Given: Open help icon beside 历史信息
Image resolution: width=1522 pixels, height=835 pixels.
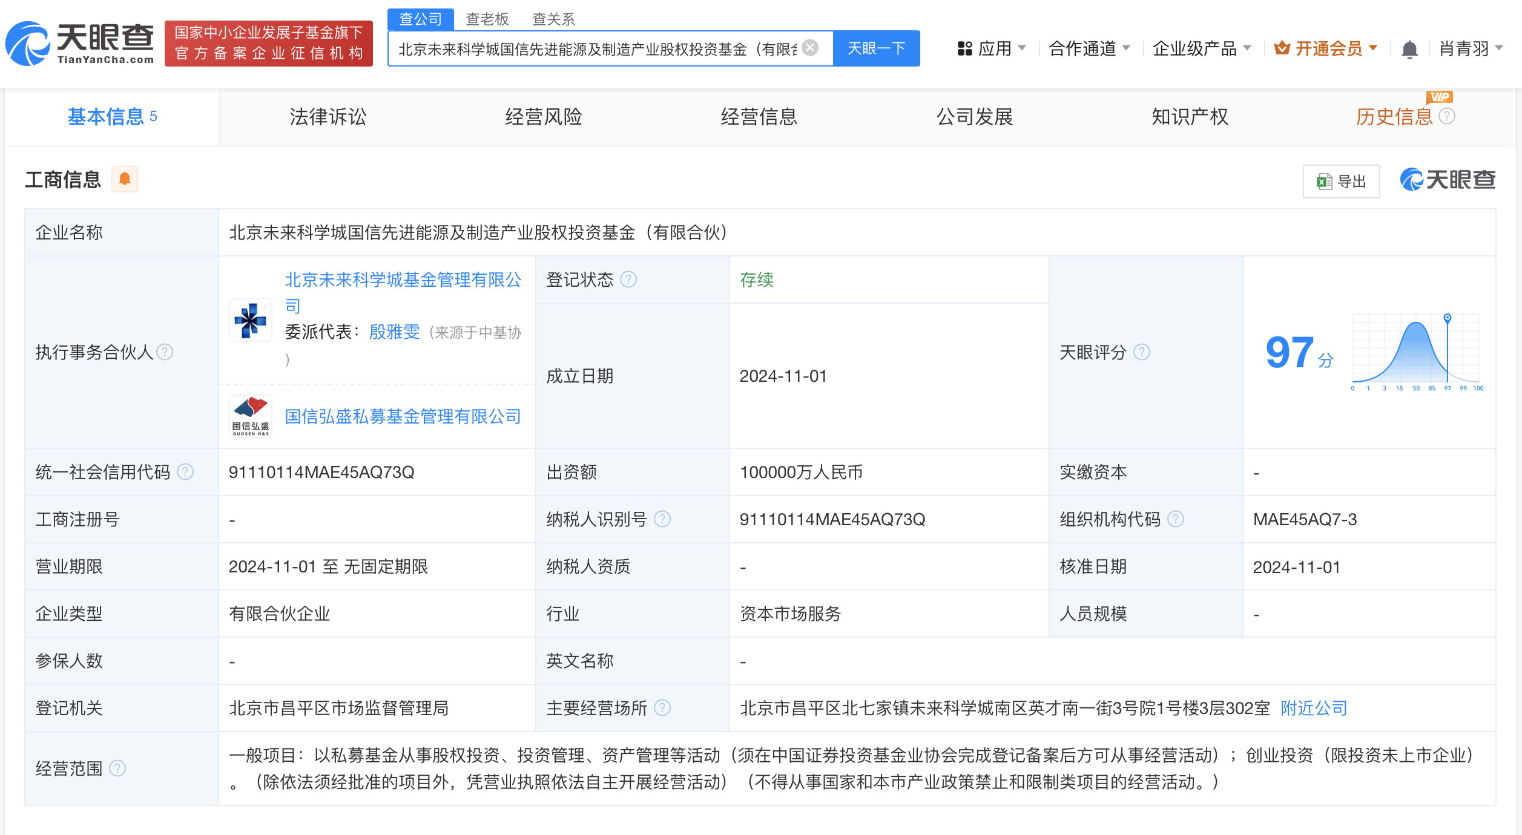Looking at the screenshot, I should pyautogui.click(x=1447, y=116).
